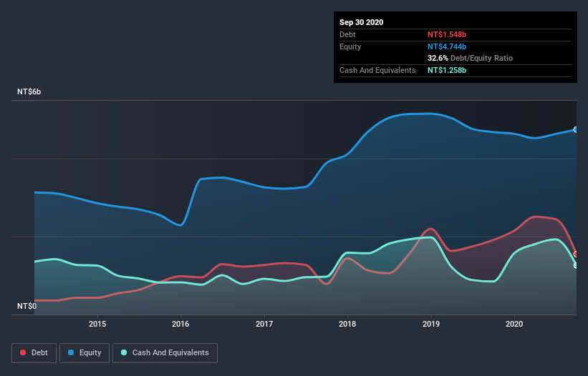The image size is (588, 376).
Task: Click the blue Equity endpoint marker
Action: click(576, 130)
